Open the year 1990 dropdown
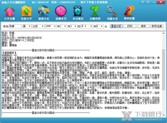The width and height of the screenshot is (167, 123). pos(51,26)
